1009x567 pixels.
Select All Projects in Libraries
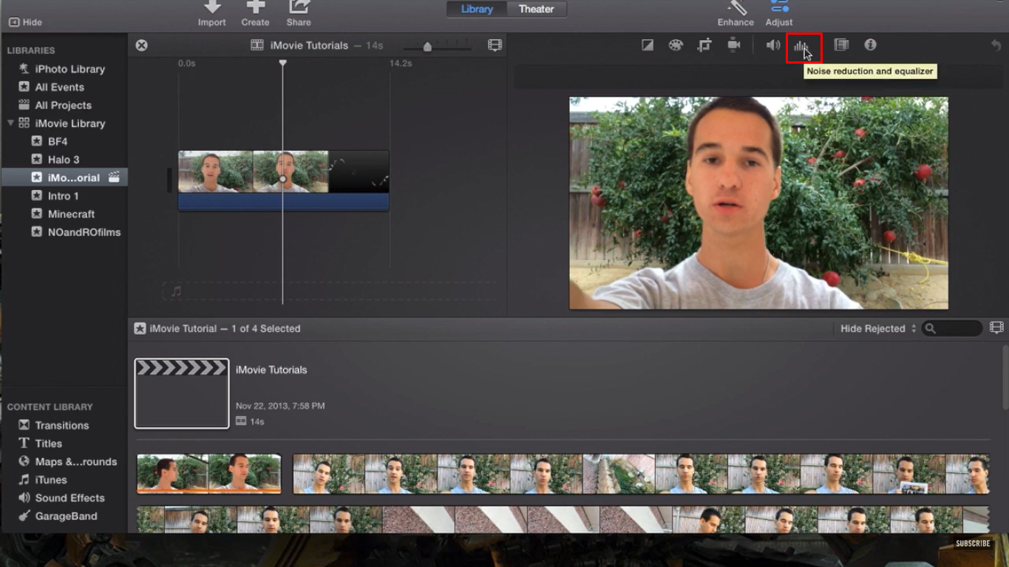click(x=64, y=105)
